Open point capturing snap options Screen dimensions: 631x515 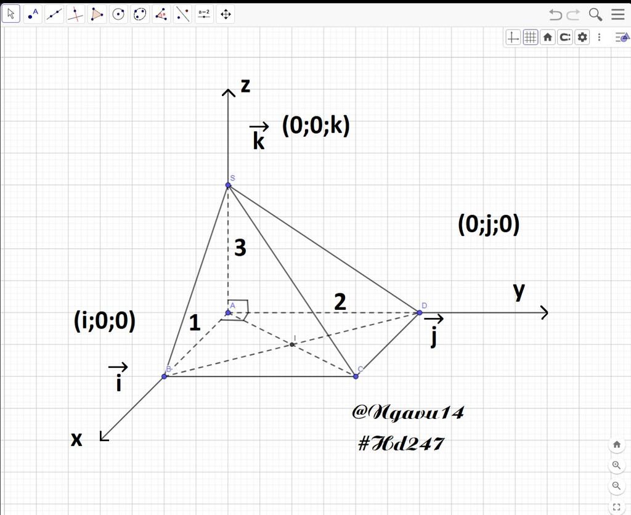tap(565, 38)
